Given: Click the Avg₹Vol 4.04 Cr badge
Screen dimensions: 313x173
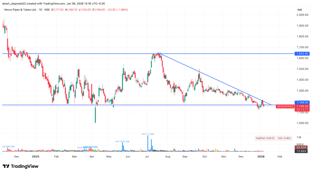Looking at the screenshot, I should [265, 138].
